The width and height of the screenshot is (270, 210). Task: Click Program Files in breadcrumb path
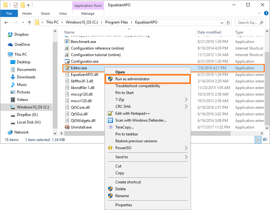pos(117,22)
